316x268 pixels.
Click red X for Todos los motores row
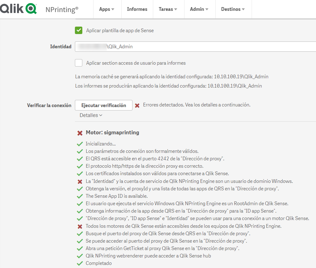[80, 227]
